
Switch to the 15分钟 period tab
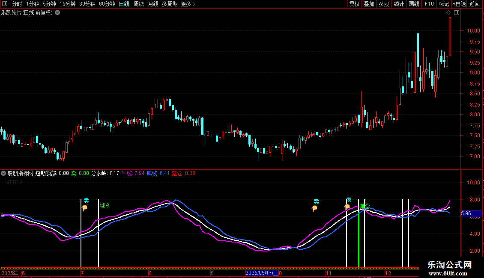click(68, 4)
